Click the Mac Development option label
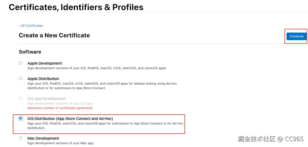 click(x=43, y=138)
